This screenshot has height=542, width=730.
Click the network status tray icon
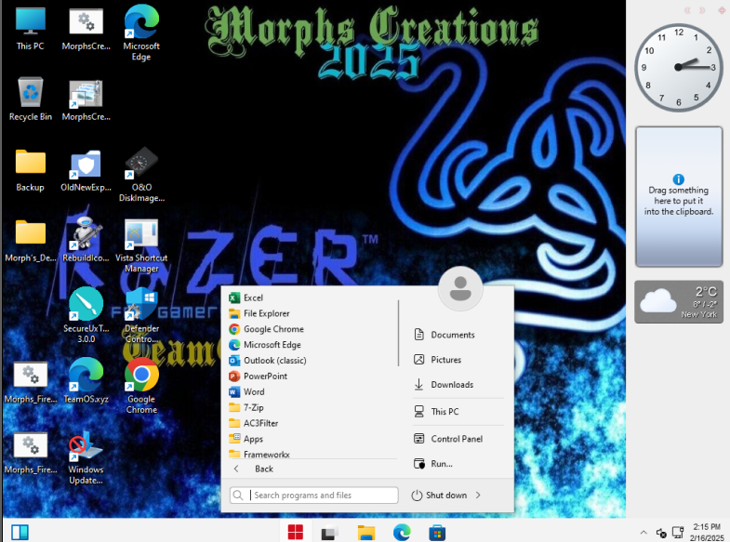pos(678,532)
